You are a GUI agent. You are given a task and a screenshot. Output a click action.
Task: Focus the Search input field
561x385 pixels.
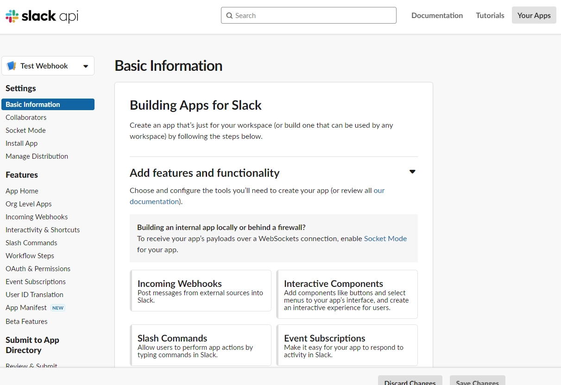coord(309,15)
